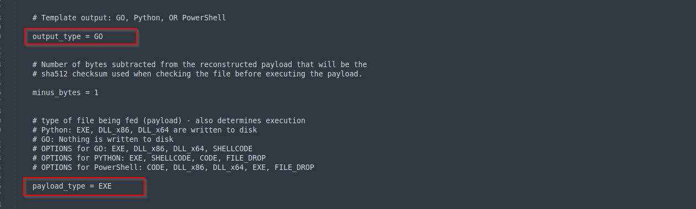Click the minus_bytes = 1 line
This screenshot has width=696, height=209.
[65, 92]
